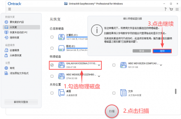The width and height of the screenshot is (181, 119).
Task: Open the hamburger menu
Action: point(10,9)
